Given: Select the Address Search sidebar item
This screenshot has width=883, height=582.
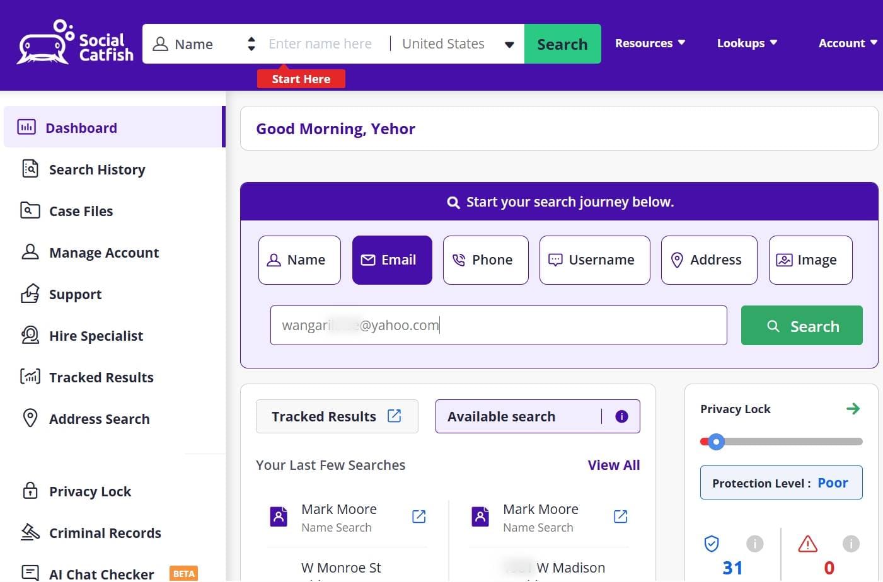Looking at the screenshot, I should (x=99, y=419).
